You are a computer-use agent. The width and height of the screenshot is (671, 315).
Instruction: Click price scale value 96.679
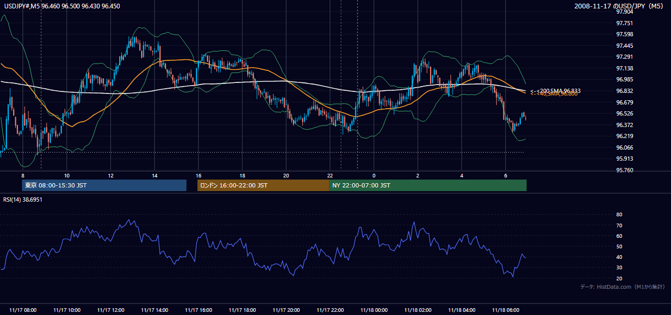point(624,102)
